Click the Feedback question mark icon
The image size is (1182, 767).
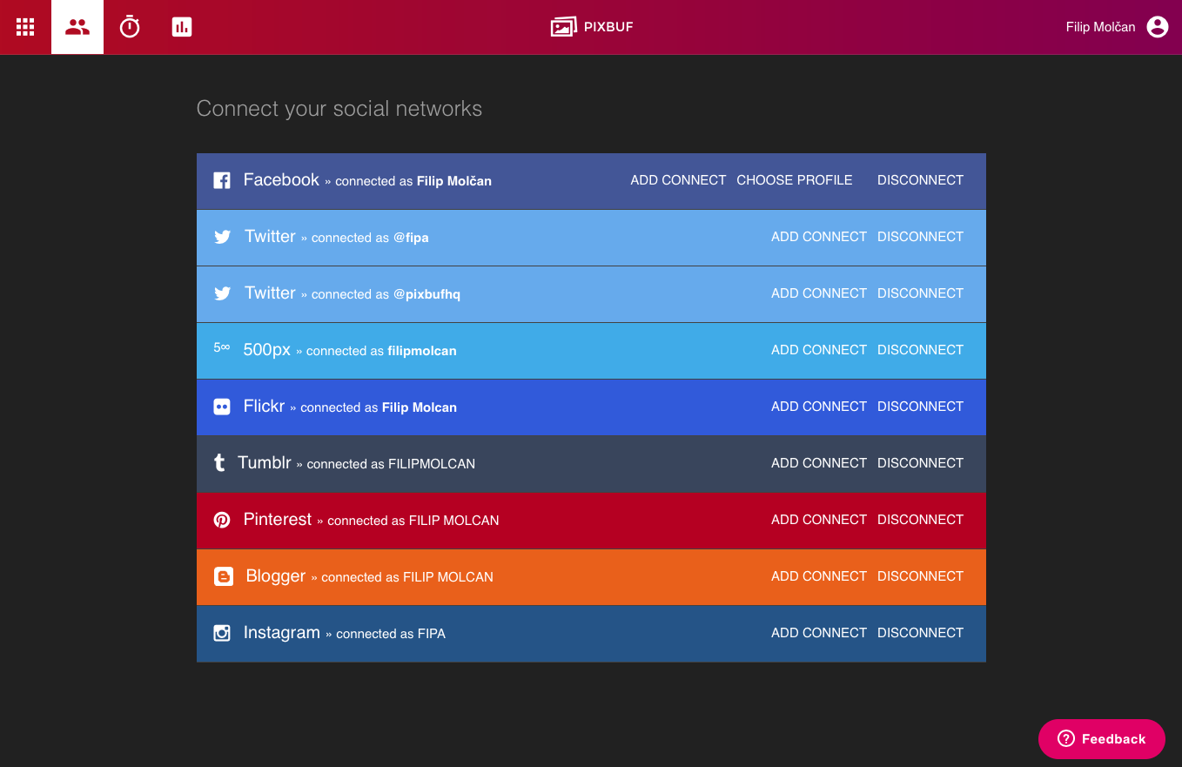tap(1066, 739)
